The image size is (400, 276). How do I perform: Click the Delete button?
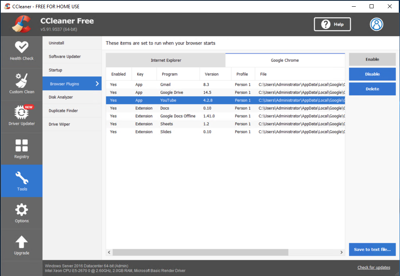coord(372,89)
